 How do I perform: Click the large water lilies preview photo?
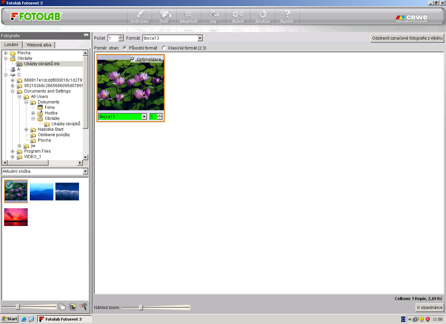click(x=131, y=85)
